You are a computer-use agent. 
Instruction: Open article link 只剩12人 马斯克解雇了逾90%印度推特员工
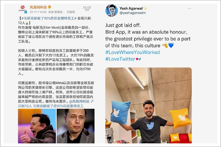click(51, 106)
